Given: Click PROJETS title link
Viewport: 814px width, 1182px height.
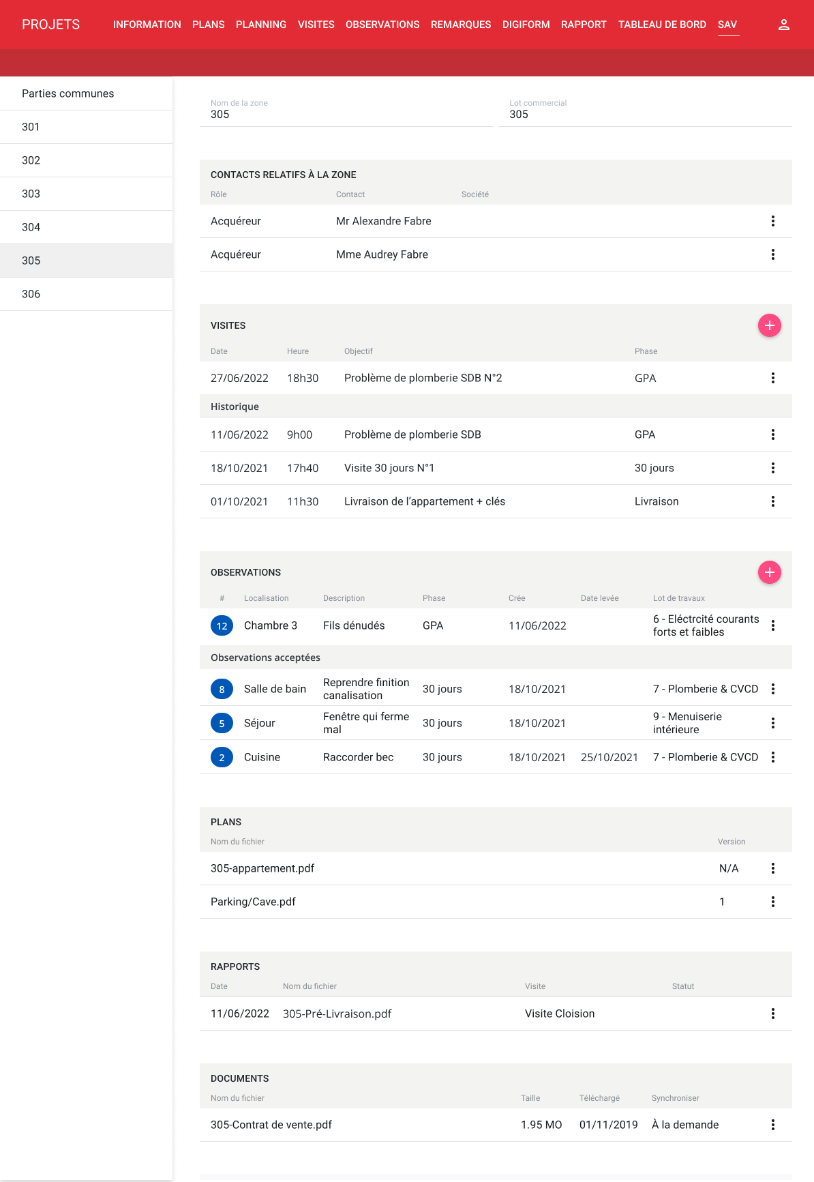Looking at the screenshot, I should click(x=50, y=25).
